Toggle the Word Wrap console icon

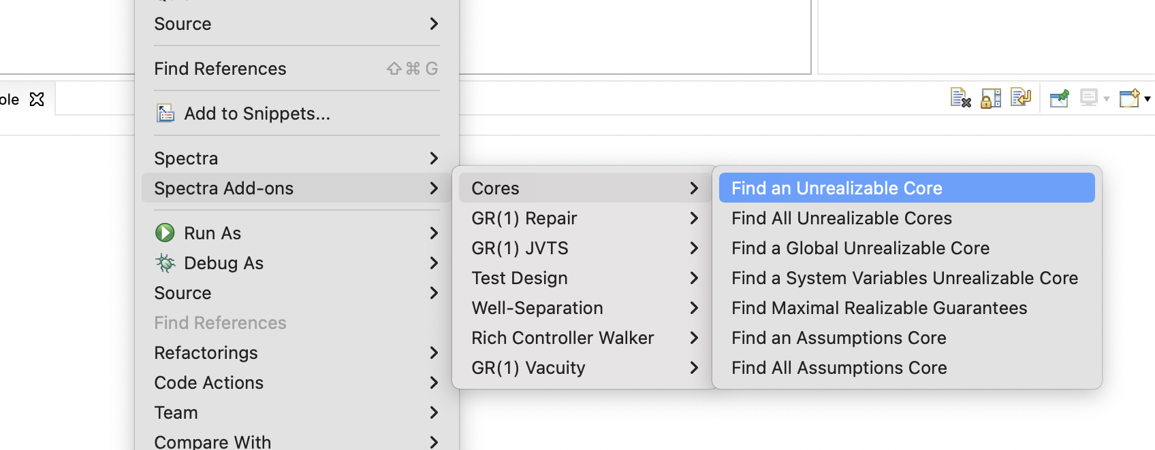pos(1021,99)
